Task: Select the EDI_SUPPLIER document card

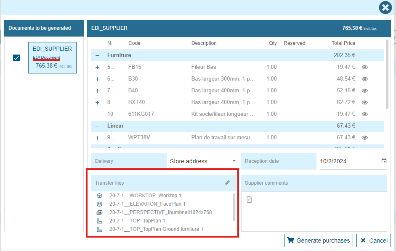Action: coord(52,58)
